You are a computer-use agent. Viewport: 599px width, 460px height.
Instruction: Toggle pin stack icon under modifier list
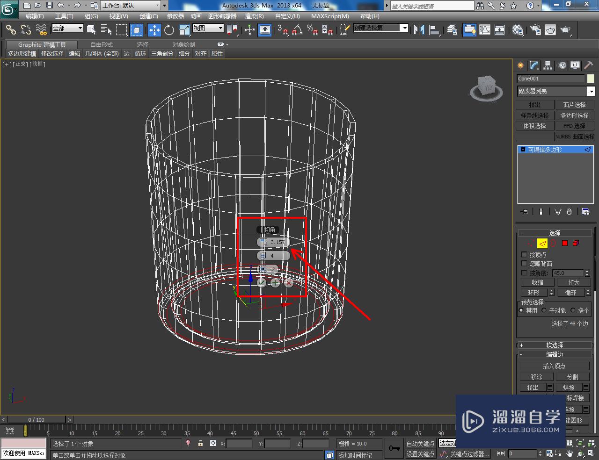point(525,212)
